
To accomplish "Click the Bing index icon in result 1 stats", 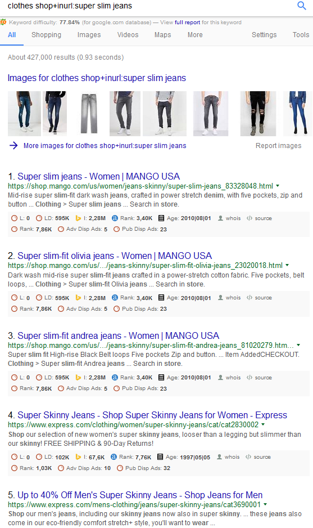I will click(x=78, y=218).
